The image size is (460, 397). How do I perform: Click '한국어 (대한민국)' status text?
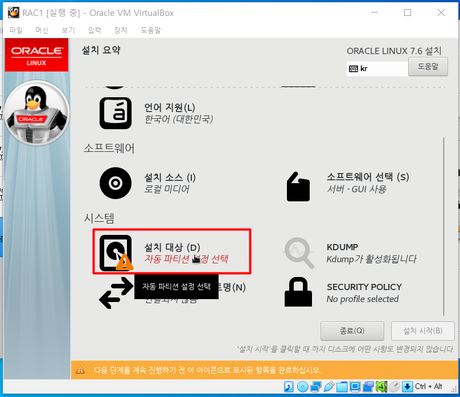click(179, 119)
